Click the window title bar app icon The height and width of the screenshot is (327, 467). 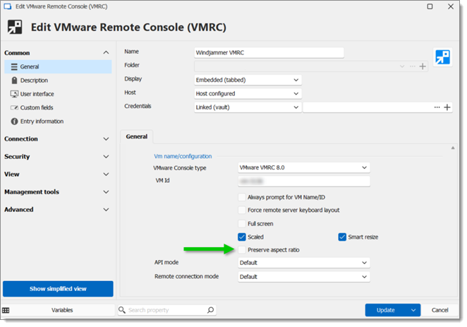[x=8, y=6]
